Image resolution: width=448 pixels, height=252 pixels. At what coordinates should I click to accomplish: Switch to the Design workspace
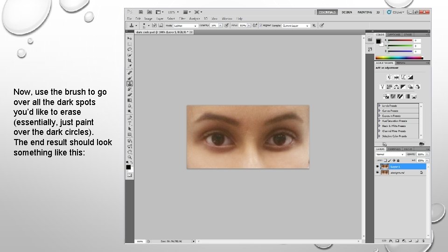347,12
